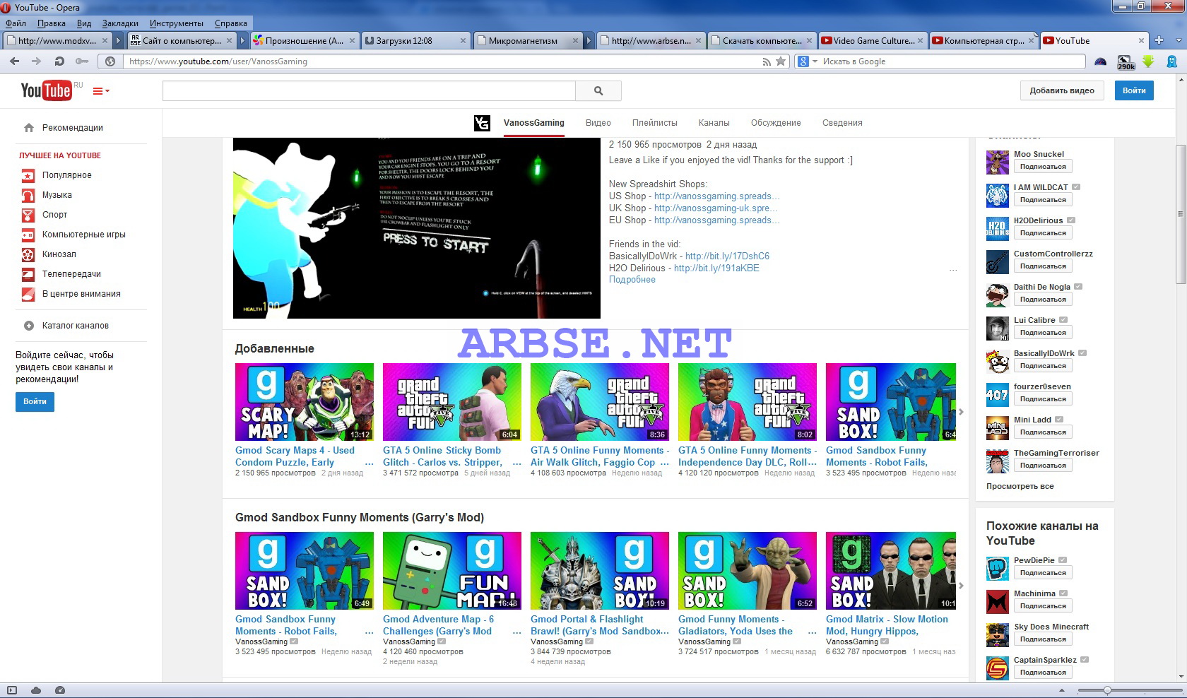Switch to the Сведения channel tab
The image size is (1187, 698).
click(842, 123)
